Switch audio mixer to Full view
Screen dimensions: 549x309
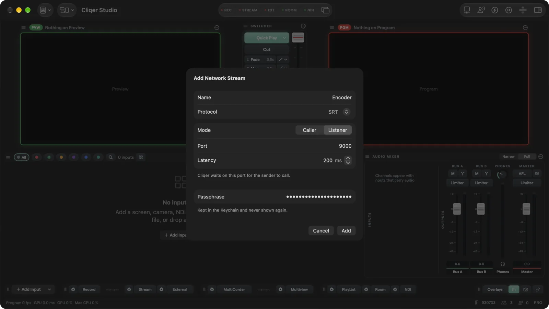tap(527, 157)
